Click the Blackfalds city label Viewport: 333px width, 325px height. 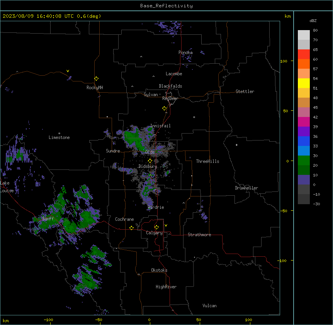click(x=170, y=86)
